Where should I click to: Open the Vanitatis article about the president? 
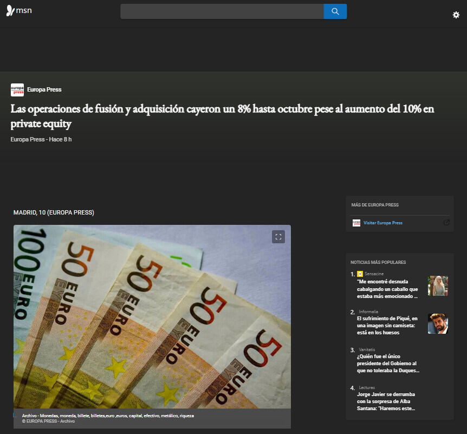pos(387,364)
